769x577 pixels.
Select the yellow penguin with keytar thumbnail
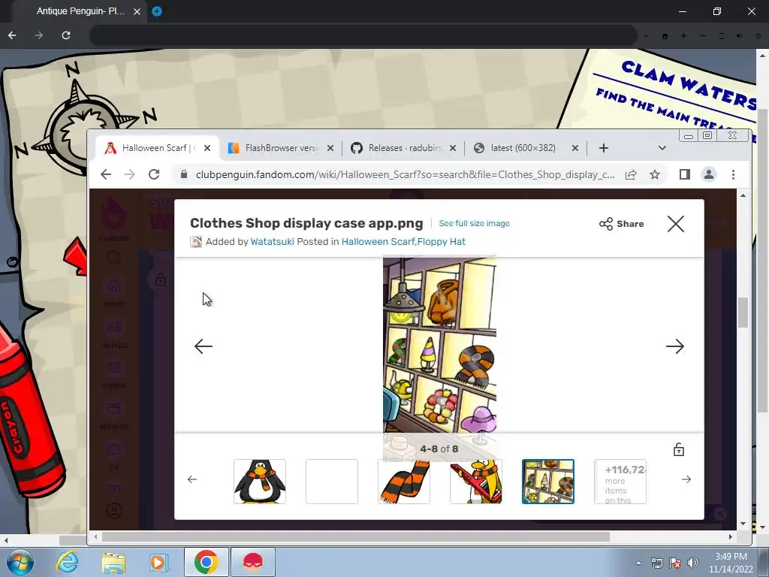(476, 482)
